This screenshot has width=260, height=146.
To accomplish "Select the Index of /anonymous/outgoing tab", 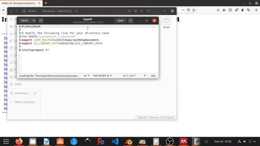I will [19, 3].
